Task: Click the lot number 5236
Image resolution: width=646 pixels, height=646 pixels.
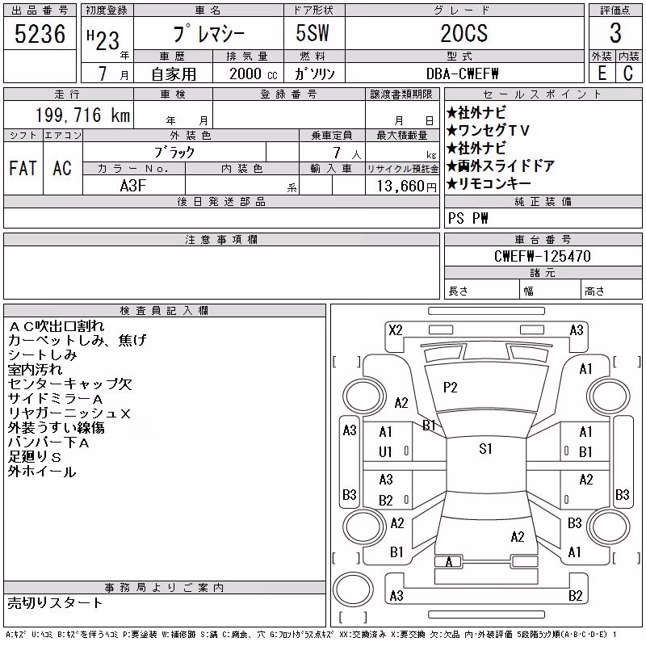Action: click(40, 34)
